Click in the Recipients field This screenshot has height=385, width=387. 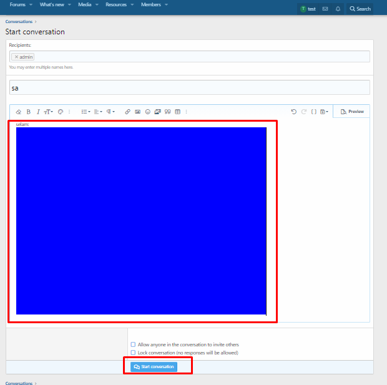[190, 57]
